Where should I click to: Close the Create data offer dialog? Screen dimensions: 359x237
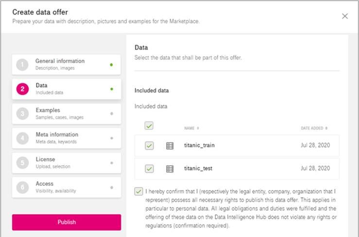[x=345, y=16]
